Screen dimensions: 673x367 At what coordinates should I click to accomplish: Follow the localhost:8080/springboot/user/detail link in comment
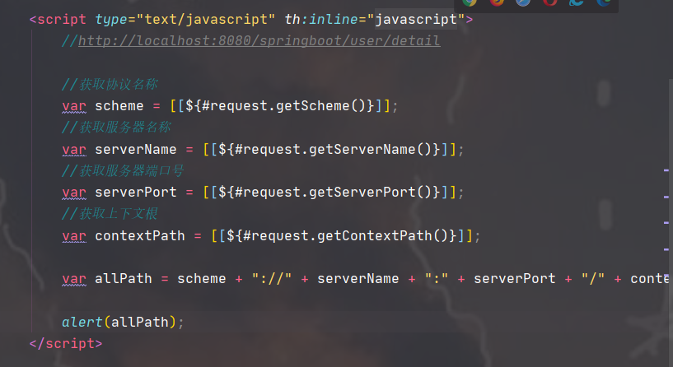(x=259, y=40)
